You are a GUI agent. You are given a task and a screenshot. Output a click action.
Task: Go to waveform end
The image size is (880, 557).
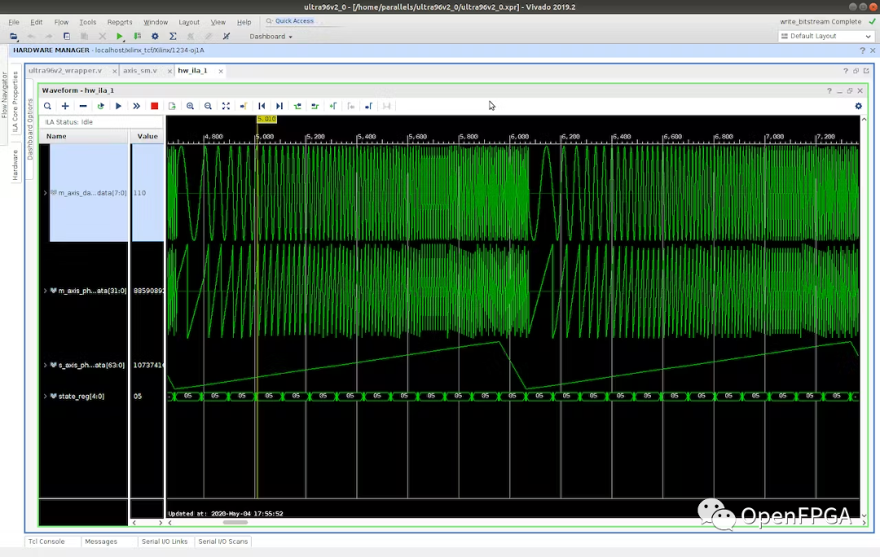pyautogui.click(x=279, y=106)
